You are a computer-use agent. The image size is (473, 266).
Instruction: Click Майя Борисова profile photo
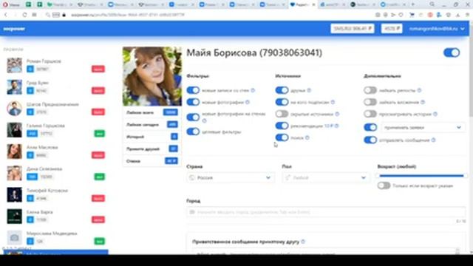(x=152, y=76)
